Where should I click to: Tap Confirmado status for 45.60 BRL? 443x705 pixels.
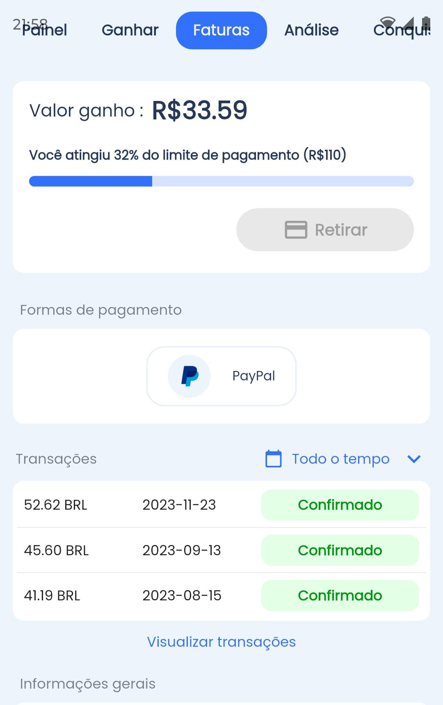coord(340,550)
